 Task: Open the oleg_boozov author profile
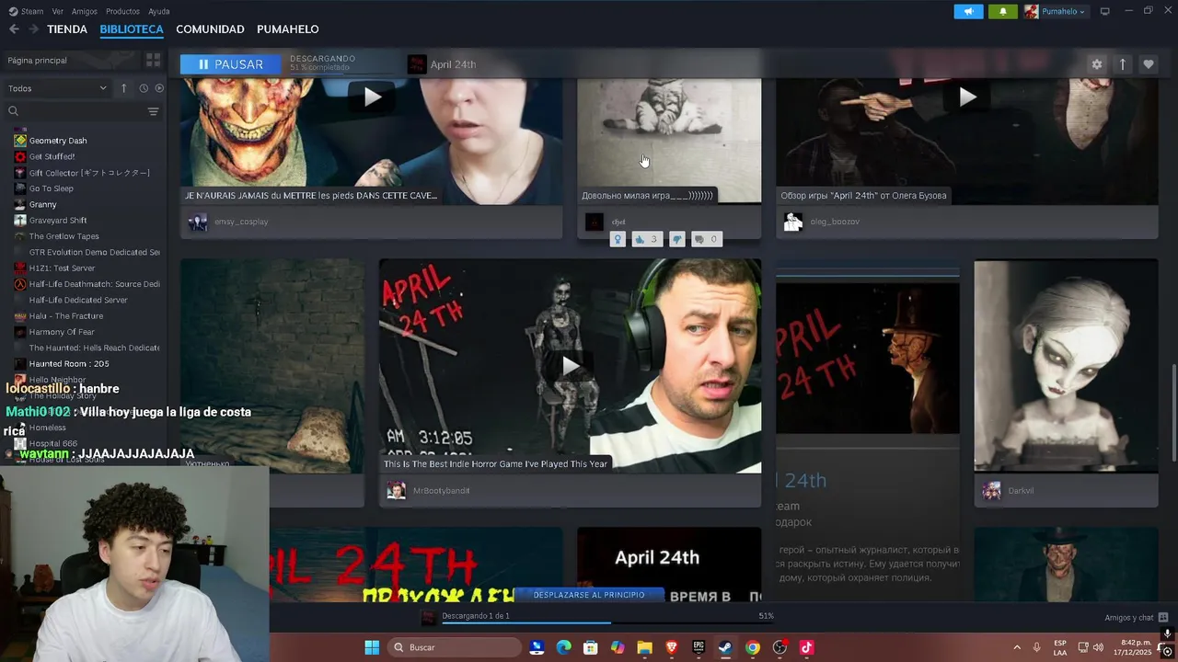click(x=835, y=222)
